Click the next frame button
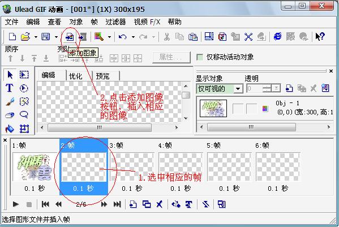 [x=104, y=204]
